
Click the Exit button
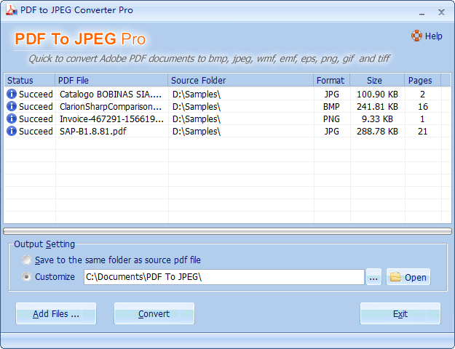coord(400,314)
